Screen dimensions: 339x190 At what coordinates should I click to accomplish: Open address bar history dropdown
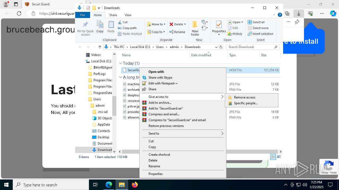pyautogui.click(x=216, y=47)
